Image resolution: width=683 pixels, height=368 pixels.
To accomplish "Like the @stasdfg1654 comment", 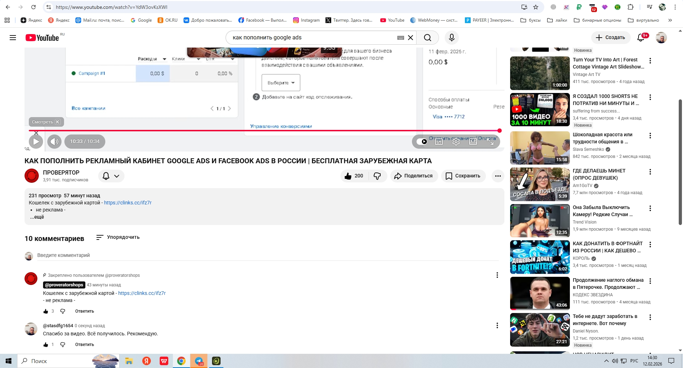I will (x=46, y=345).
